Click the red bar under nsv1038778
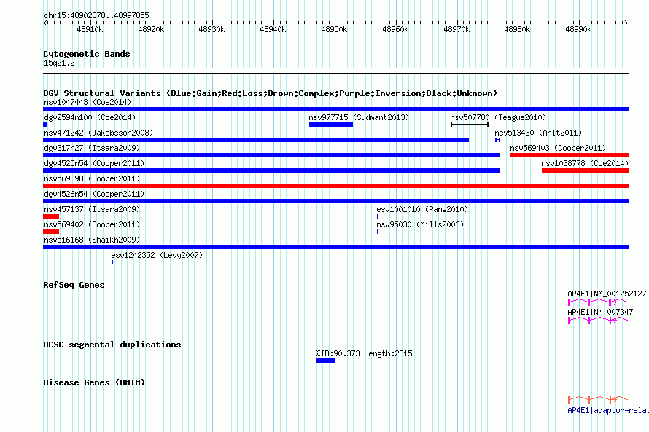The width and height of the screenshot is (649, 432). pyautogui.click(x=586, y=170)
